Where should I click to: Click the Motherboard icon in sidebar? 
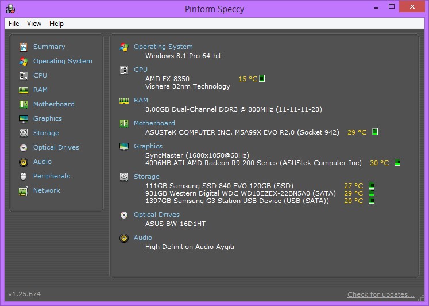tap(24, 104)
